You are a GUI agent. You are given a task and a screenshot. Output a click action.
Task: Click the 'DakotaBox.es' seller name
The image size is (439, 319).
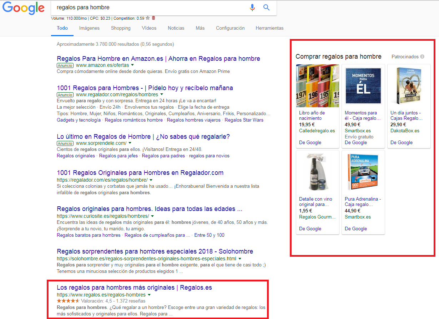[405, 131]
